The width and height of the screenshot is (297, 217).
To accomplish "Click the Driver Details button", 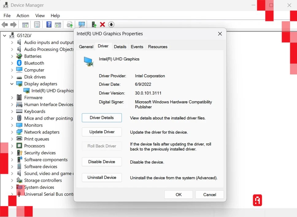I will (x=102, y=118).
